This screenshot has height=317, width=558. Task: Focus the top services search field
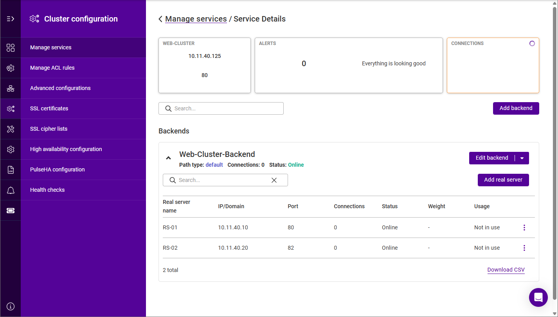[221, 108]
